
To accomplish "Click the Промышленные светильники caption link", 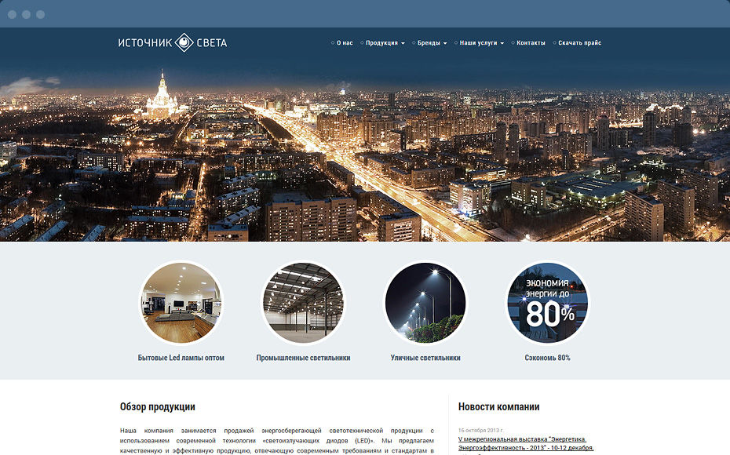I will [x=303, y=358].
